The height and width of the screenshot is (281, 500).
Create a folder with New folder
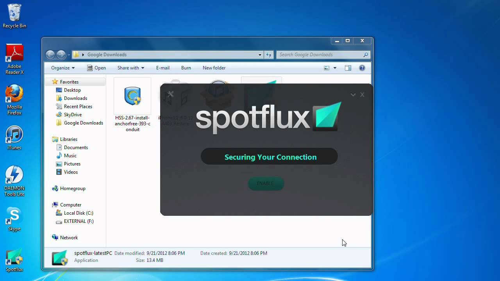pyautogui.click(x=214, y=68)
